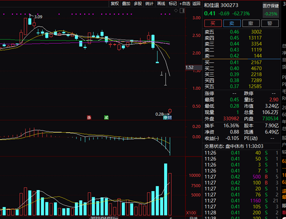Viewport: 286px width, 219px height.
Task: Click the 撤 cancel order button
Action: [x=251, y=23]
